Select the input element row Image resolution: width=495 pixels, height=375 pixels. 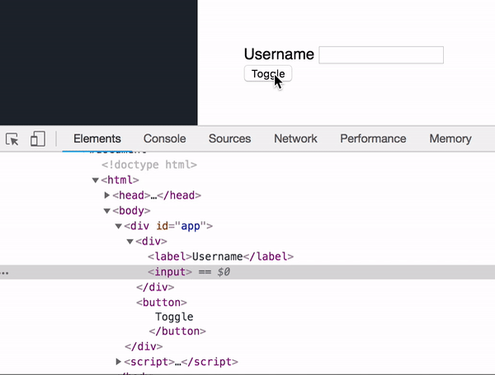tap(247, 272)
